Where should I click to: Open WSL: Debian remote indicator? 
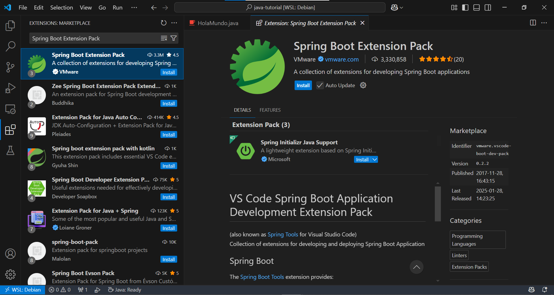coord(23,290)
